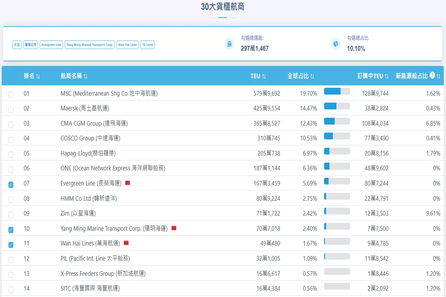The width and height of the screenshot is (446, 297).
Task: Click the Maersk global share progress bar
Action: coord(337,106)
